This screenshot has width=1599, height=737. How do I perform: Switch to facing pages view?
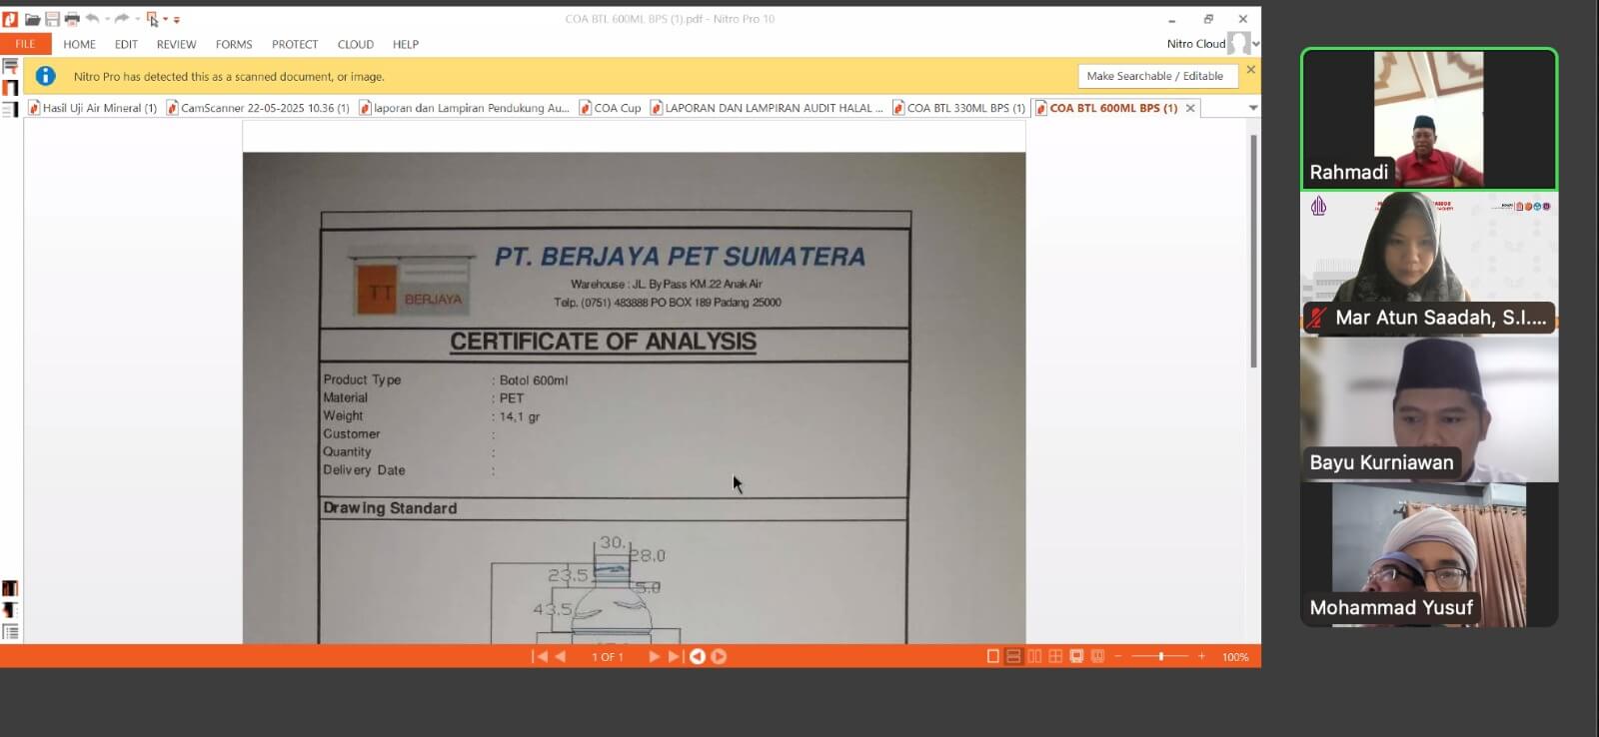click(x=1034, y=656)
